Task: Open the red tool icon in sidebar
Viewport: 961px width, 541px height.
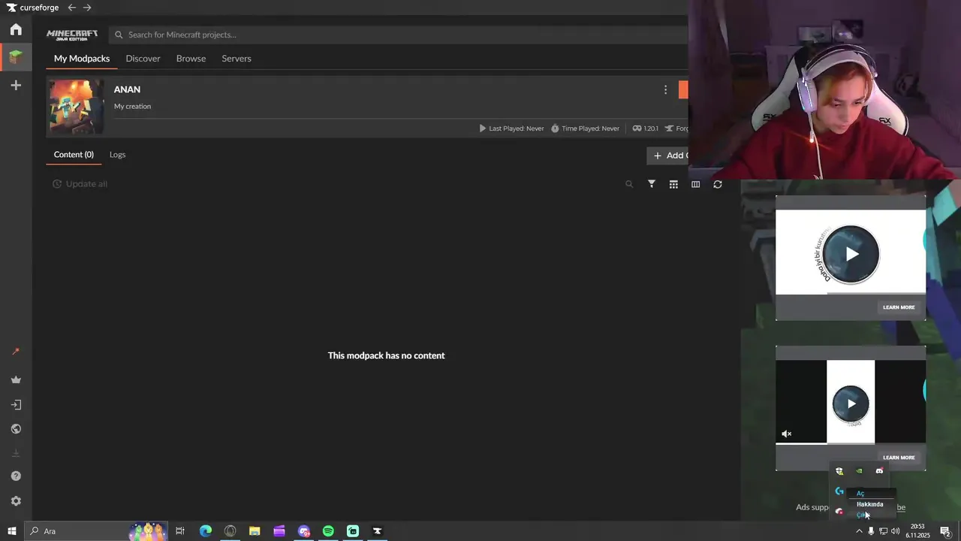Action: 16,352
